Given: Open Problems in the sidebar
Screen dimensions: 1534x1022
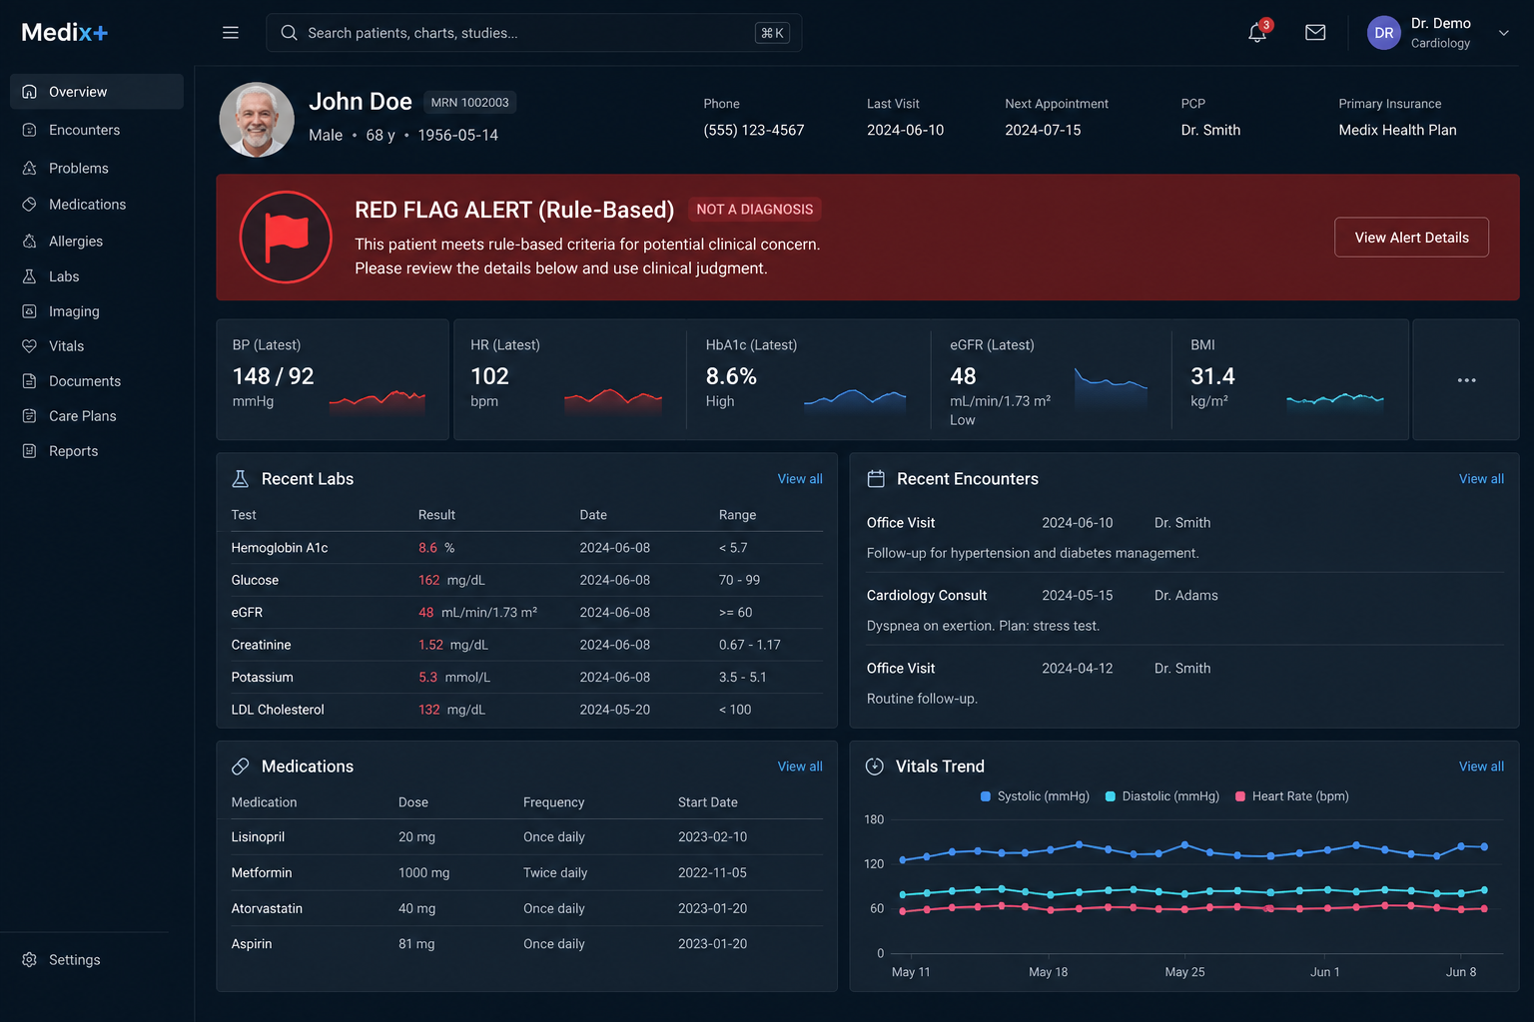Looking at the screenshot, I should pos(97,168).
